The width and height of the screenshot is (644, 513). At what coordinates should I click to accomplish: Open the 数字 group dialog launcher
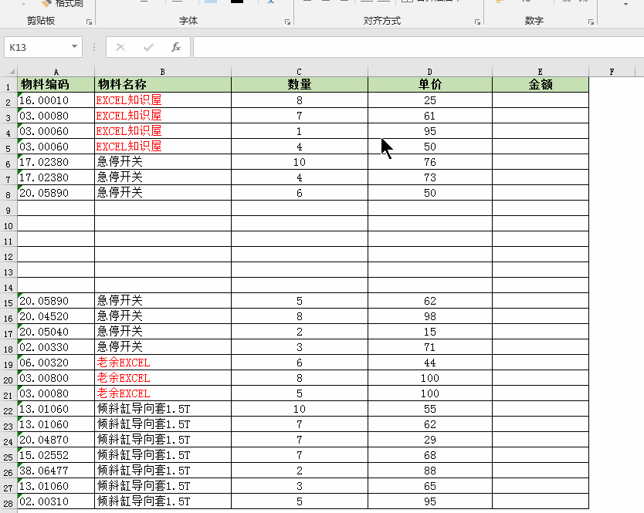tap(591, 22)
